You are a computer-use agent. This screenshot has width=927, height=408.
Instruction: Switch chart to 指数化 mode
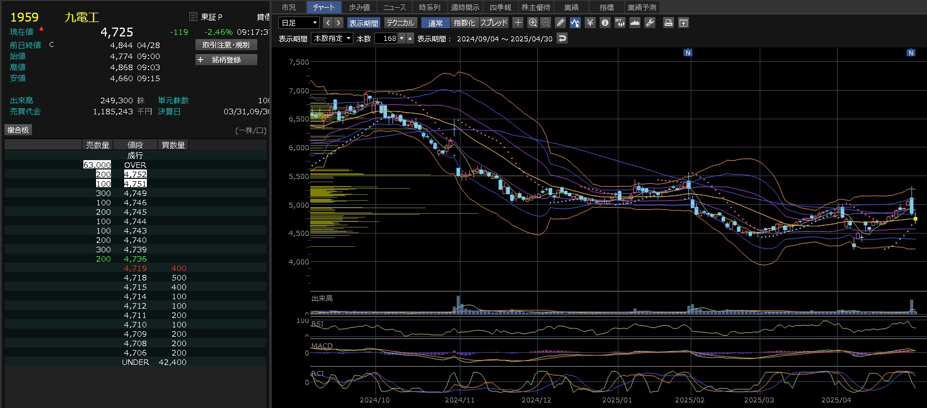point(464,23)
